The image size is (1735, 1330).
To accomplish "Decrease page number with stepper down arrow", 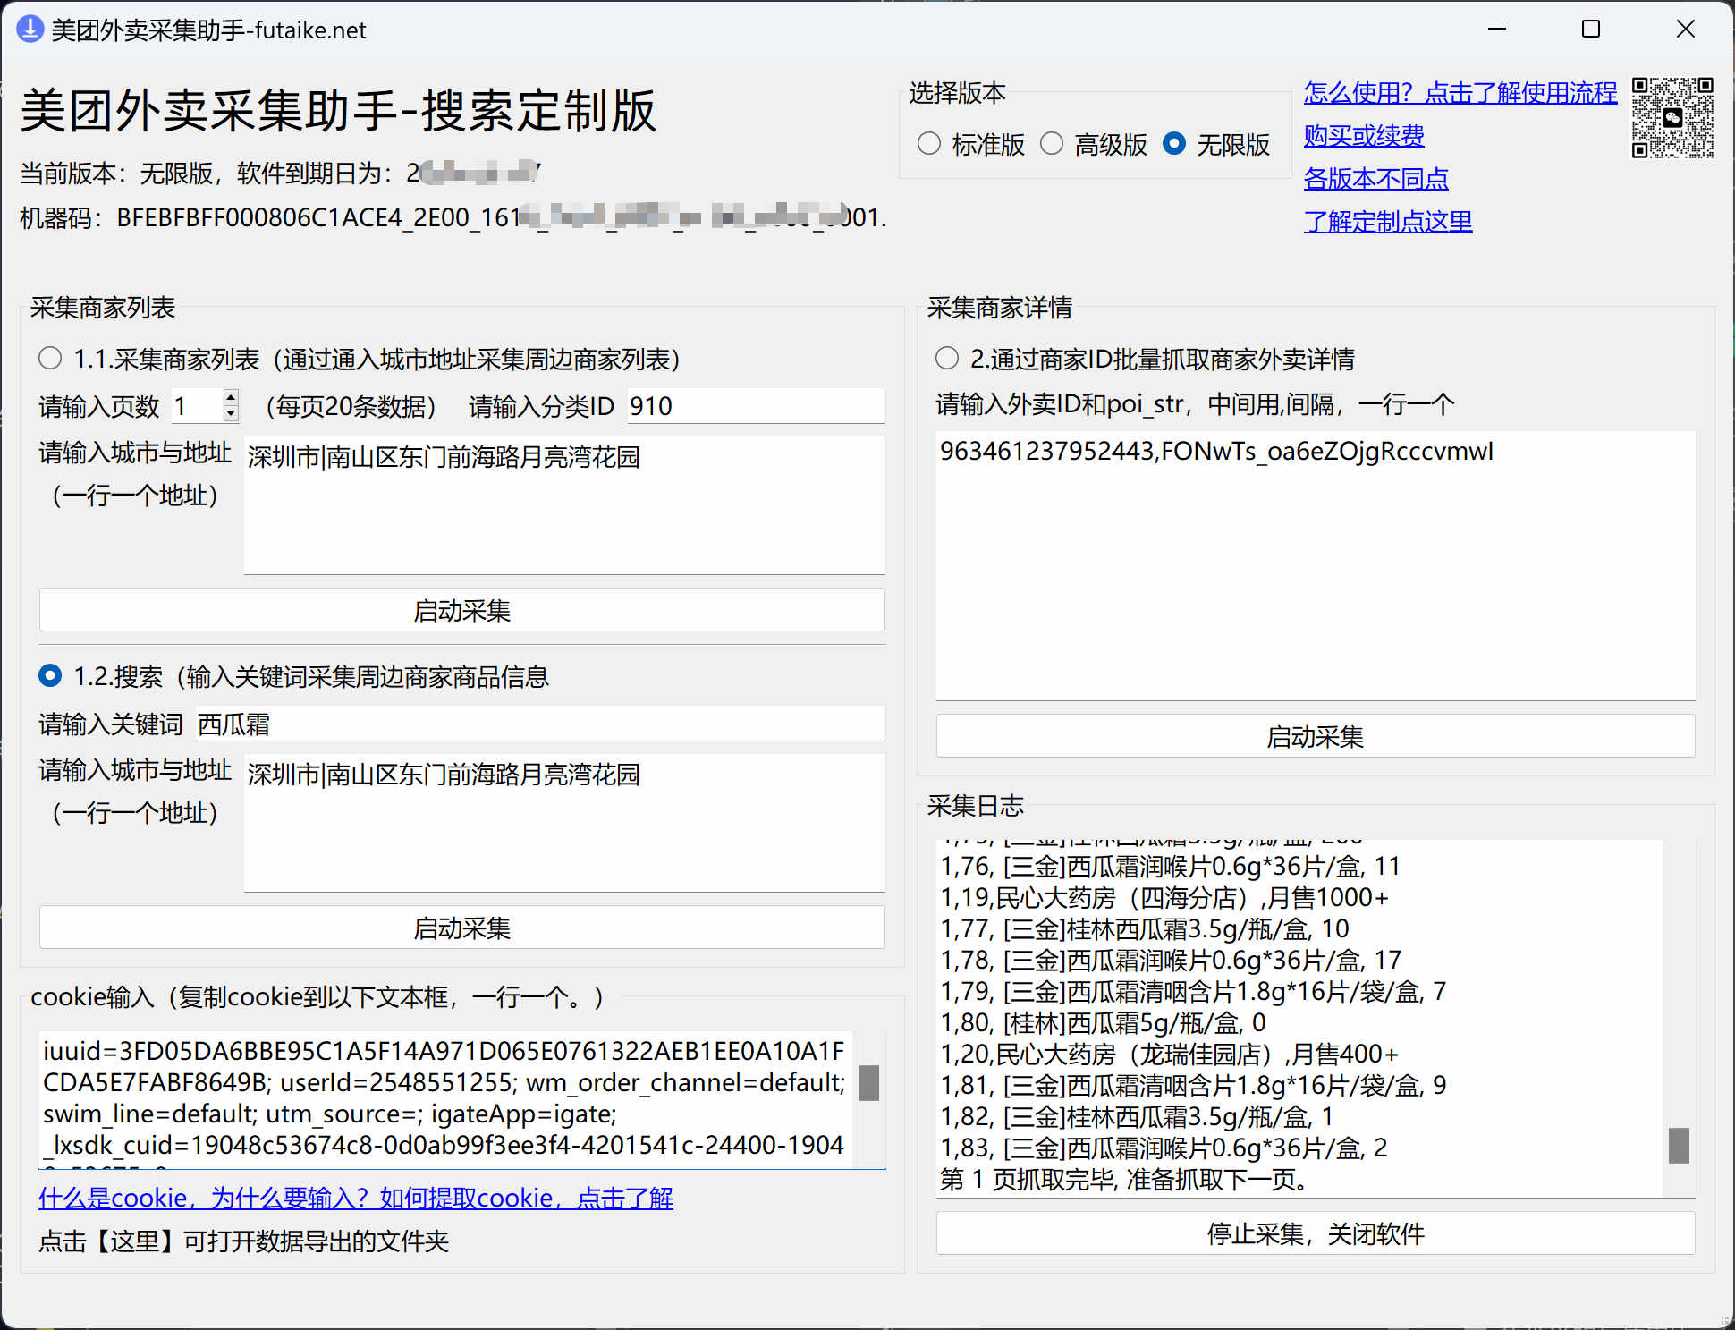I will pyautogui.click(x=231, y=413).
